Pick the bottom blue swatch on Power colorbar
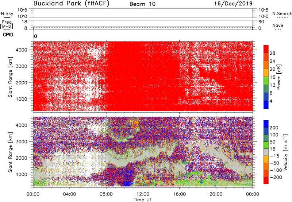The height and width of the screenshot is (202, 292). tap(266, 105)
